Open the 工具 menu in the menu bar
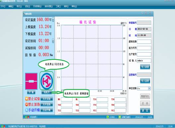Viewport: 175px width, 128px height. tap(58, 6)
